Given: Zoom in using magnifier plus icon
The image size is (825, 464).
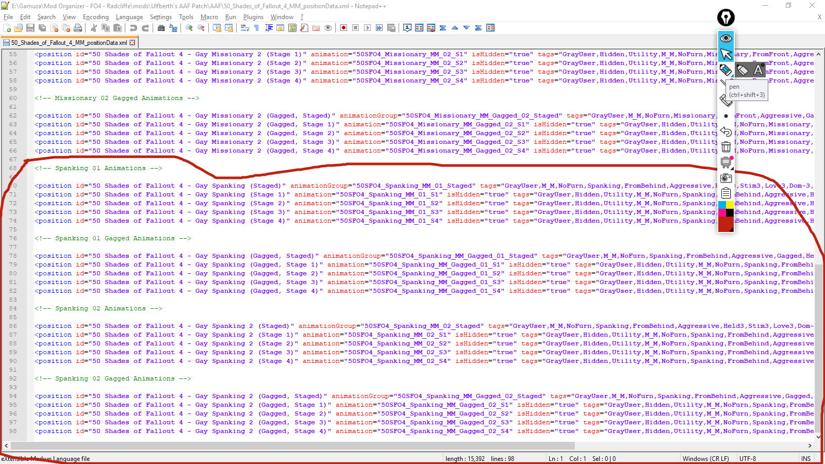Looking at the screenshot, I should click(x=189, y=28).
